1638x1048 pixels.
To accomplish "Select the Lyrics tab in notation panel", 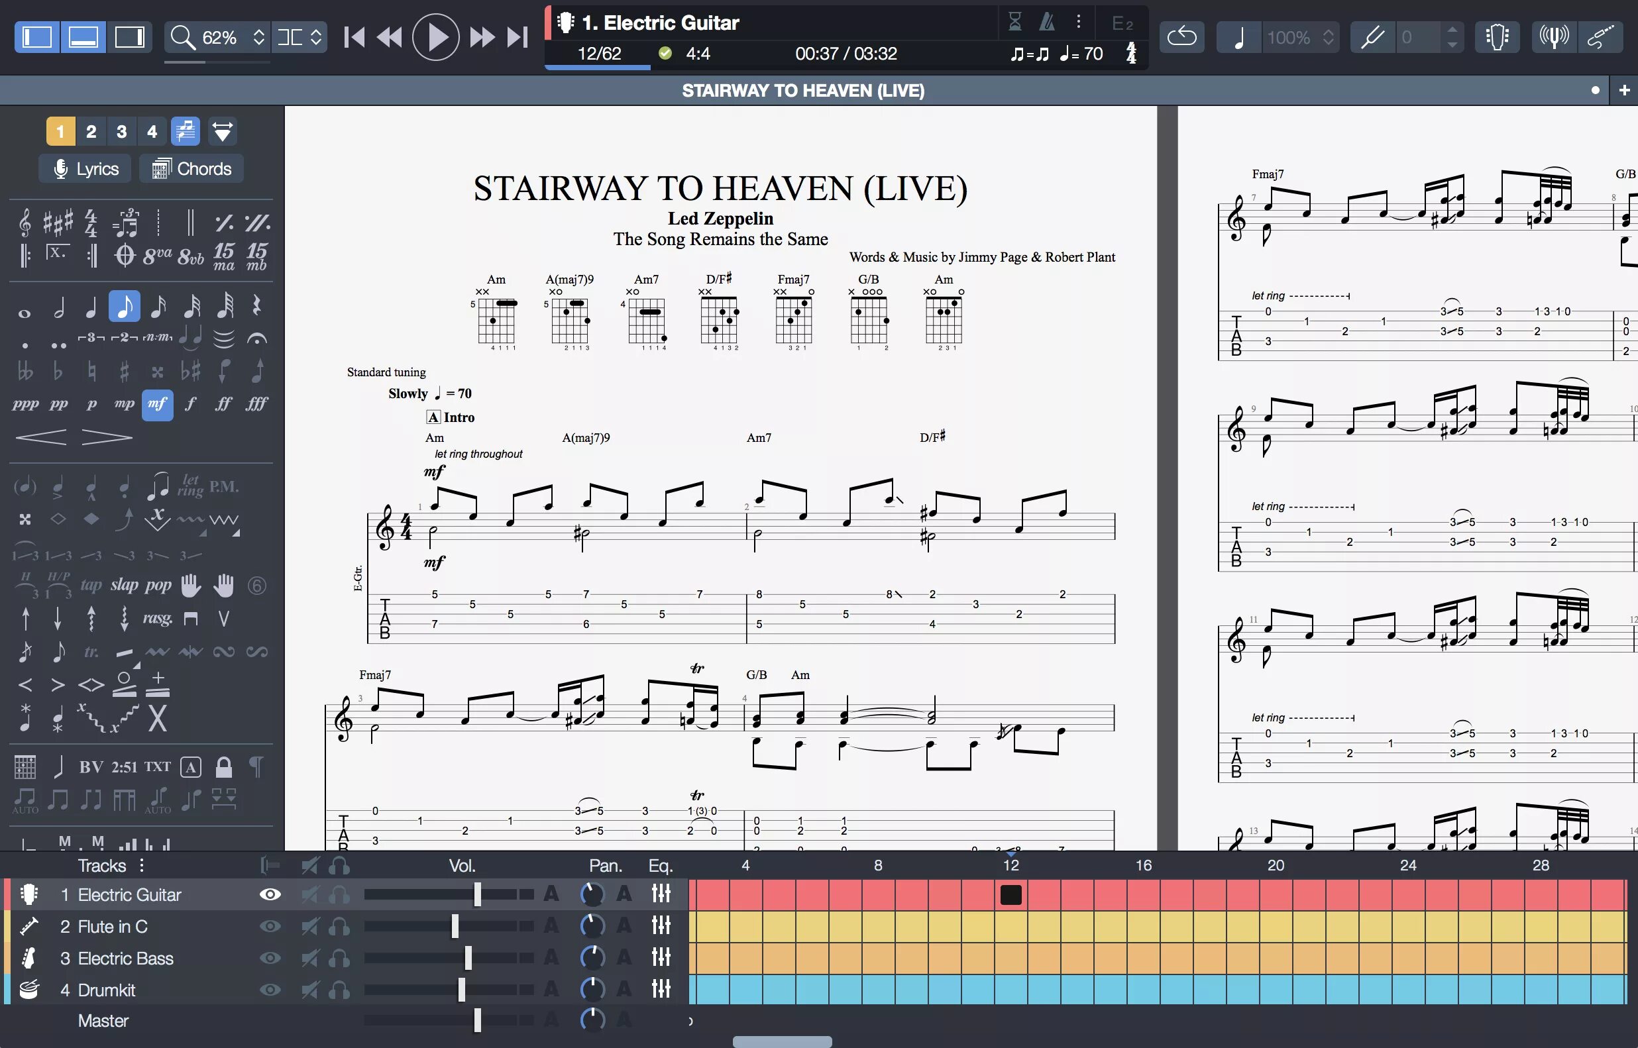I will pos(86,168).
